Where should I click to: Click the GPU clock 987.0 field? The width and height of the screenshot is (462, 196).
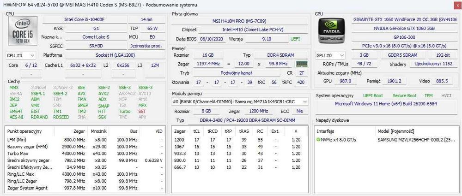(x=345, y=81)
